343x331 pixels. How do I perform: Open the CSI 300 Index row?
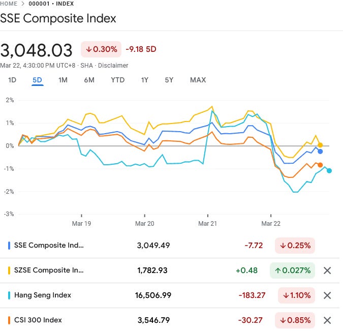tap(170, 320)
